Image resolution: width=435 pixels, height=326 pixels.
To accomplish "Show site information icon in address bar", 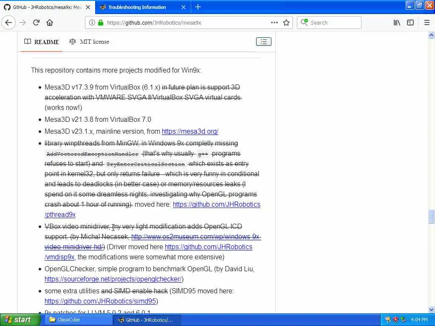I will [92, 23].
